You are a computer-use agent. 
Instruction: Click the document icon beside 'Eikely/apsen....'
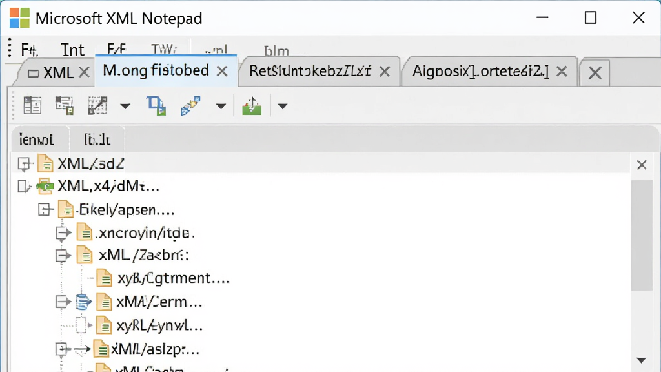pos(65,209)
